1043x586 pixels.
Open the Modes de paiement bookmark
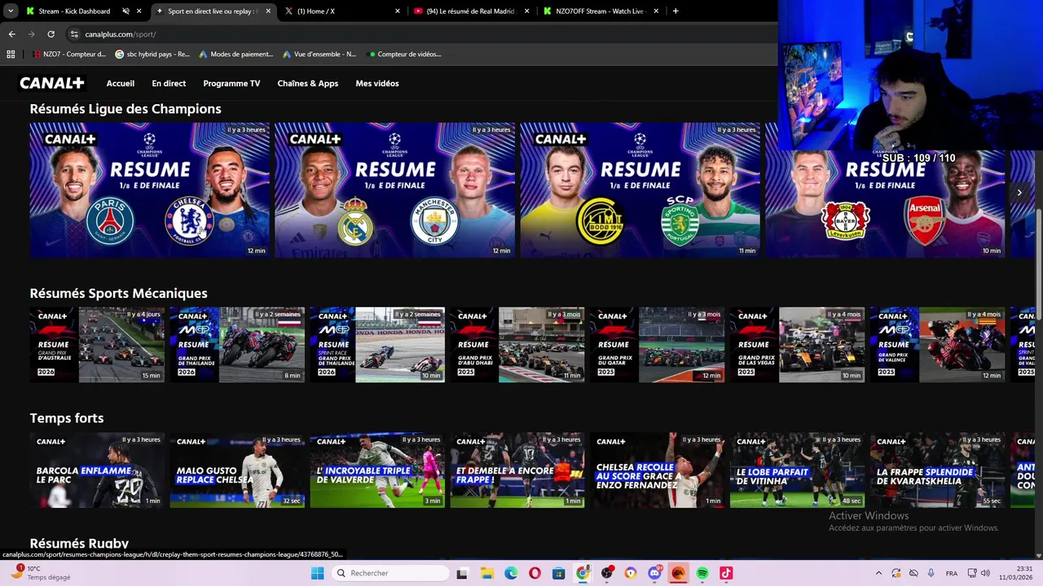(x=235, y=55)
